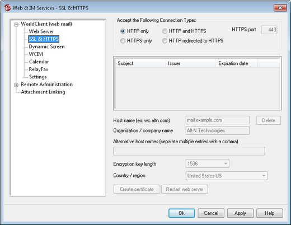Open the Calendar settings page
Viewport: 291px width, 225px height.
pyautogui.click(x=39, y=62)
